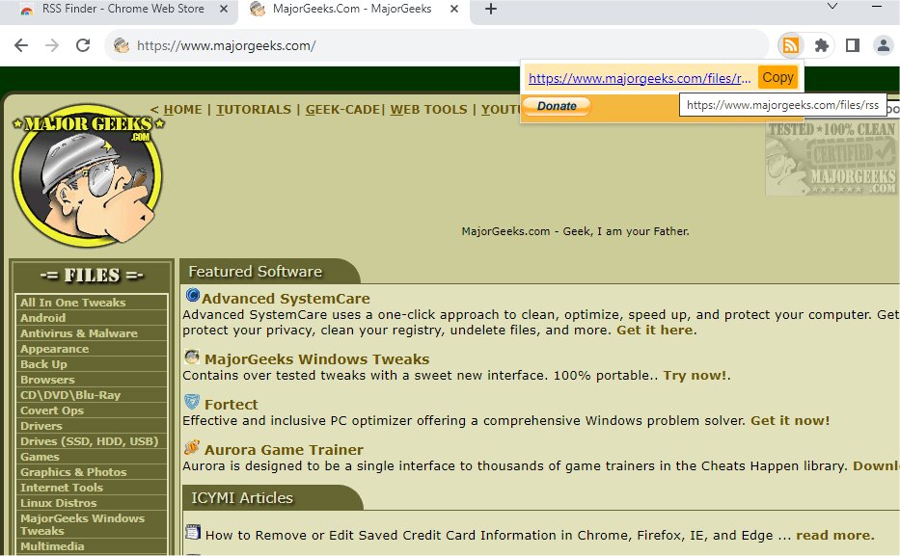The image size is (900, 556).
Task: Open the GEEK-CADE navigation link
Action: point(343,110)
